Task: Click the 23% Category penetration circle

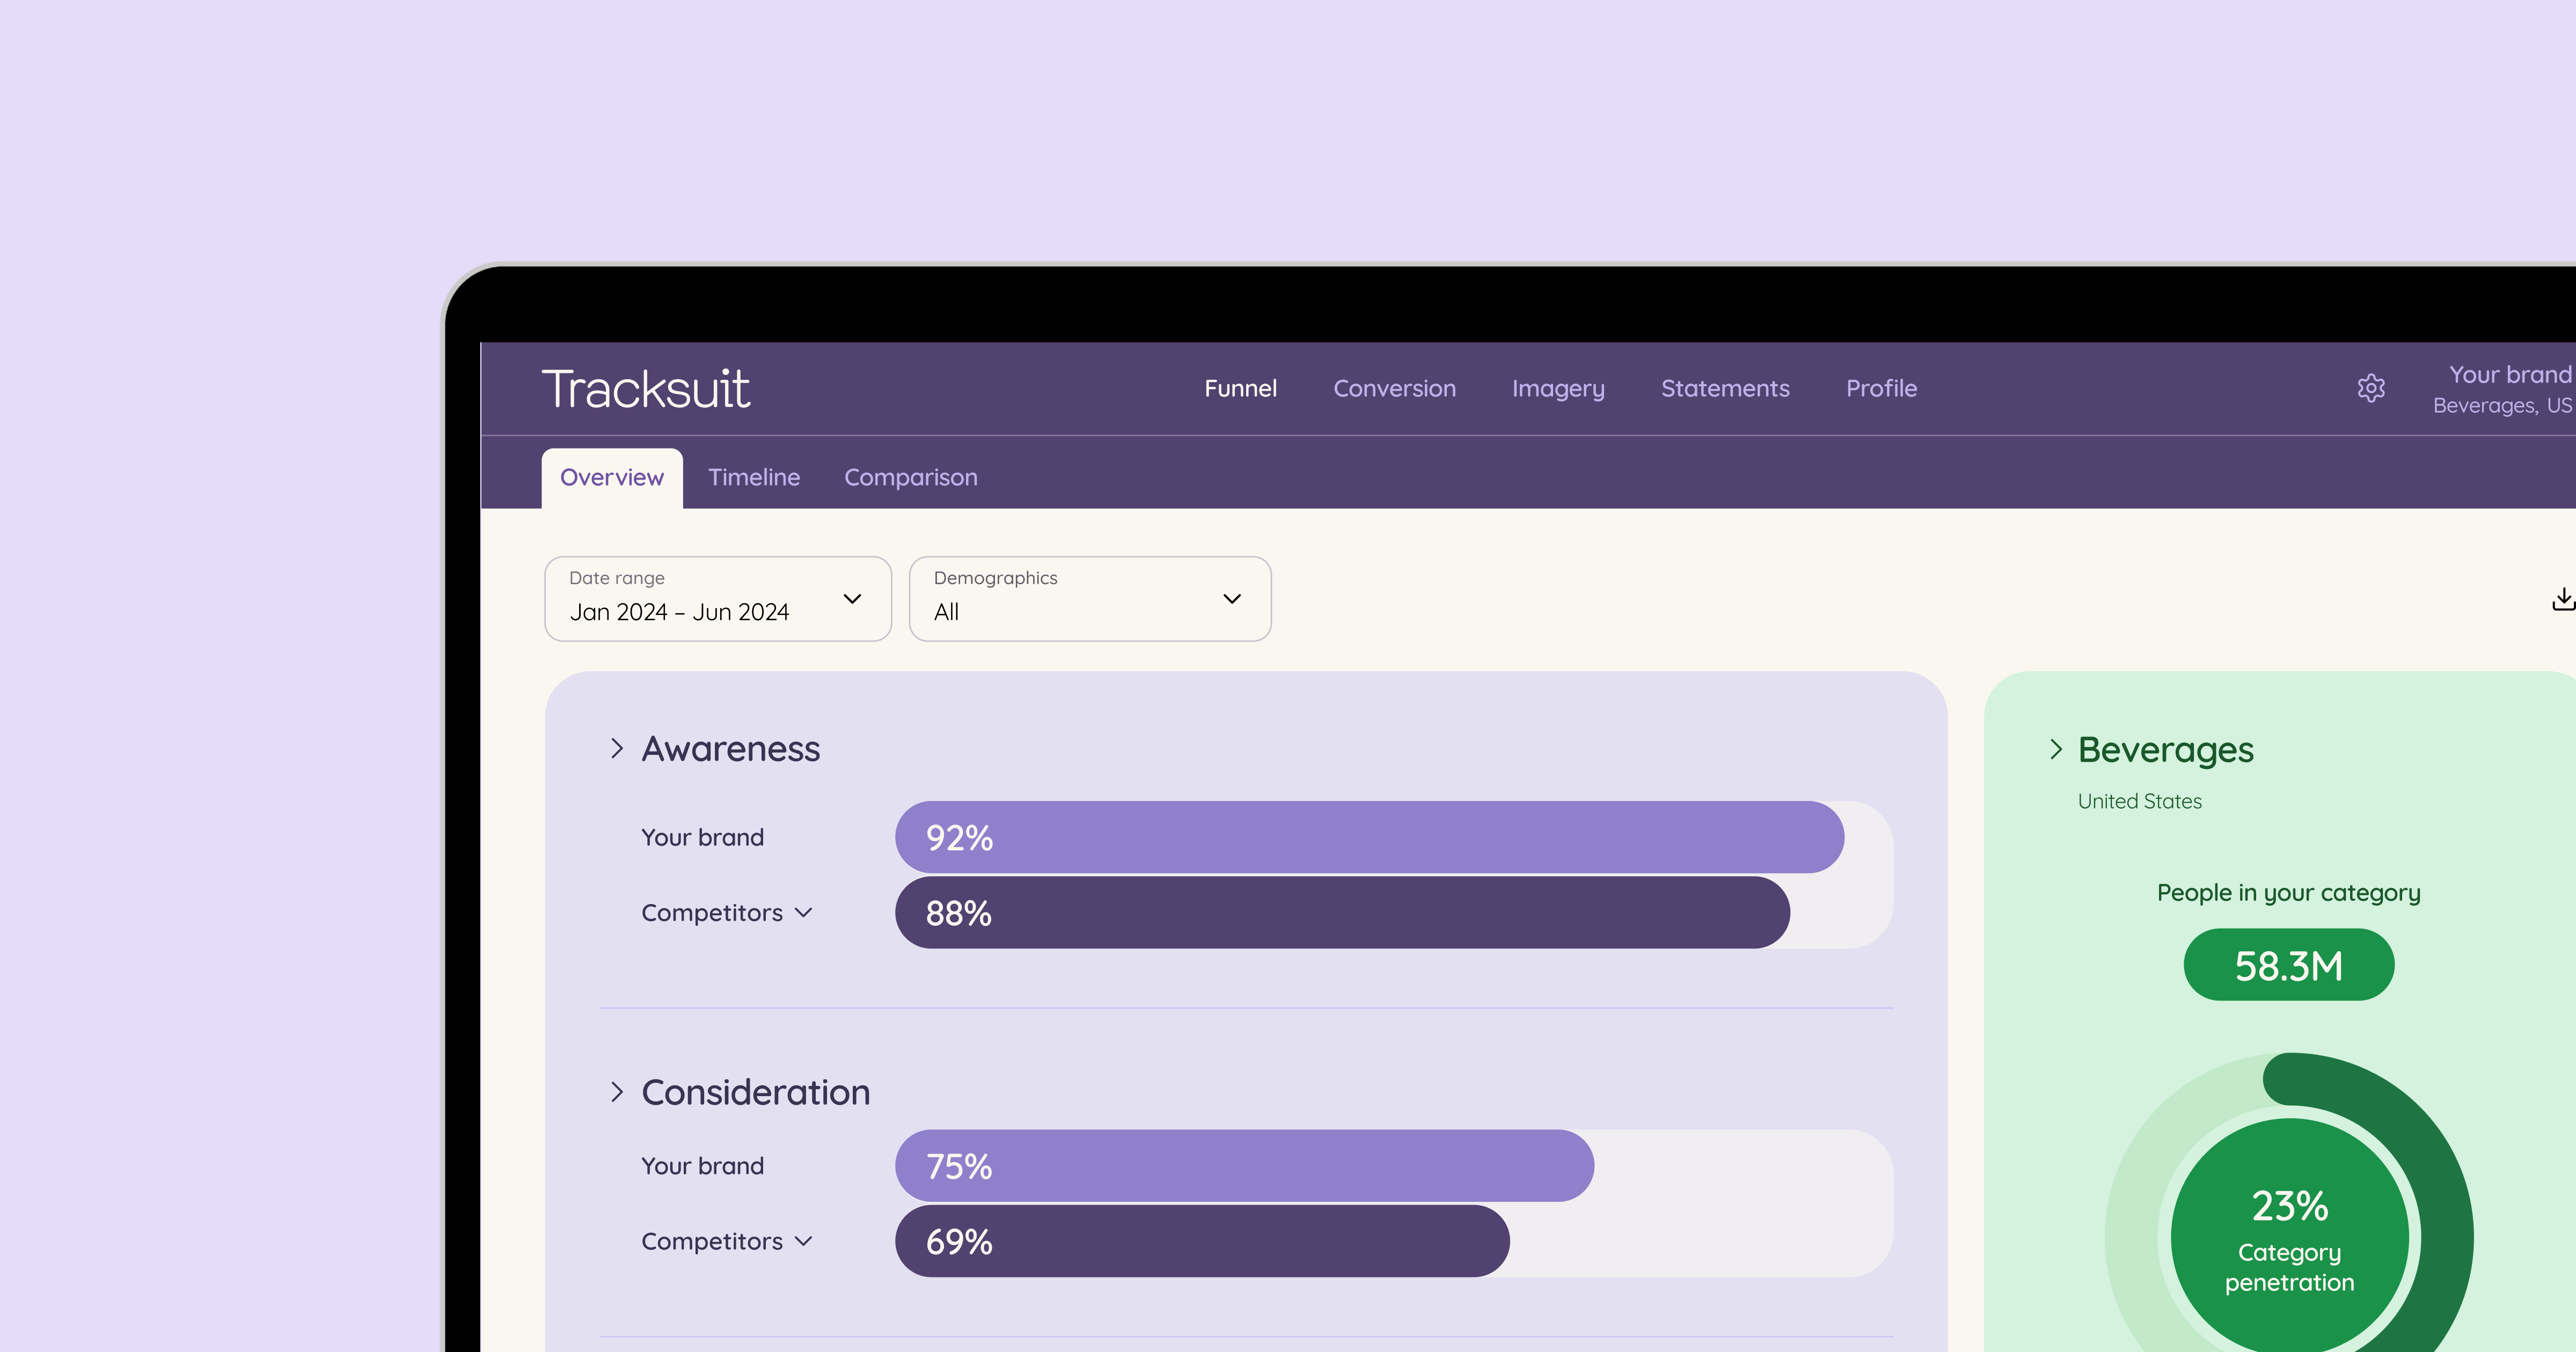Action: [2289, 1238]
